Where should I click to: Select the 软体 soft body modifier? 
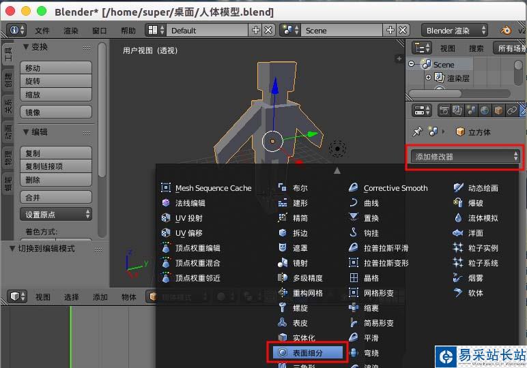pos(468,293)
